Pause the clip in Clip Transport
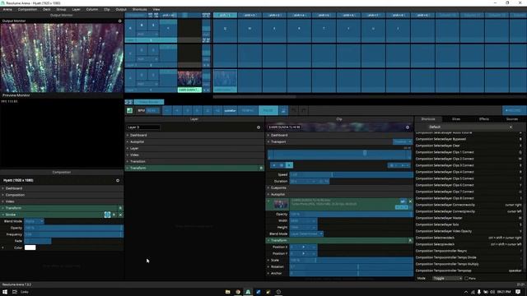 click(x=282, y=165)
